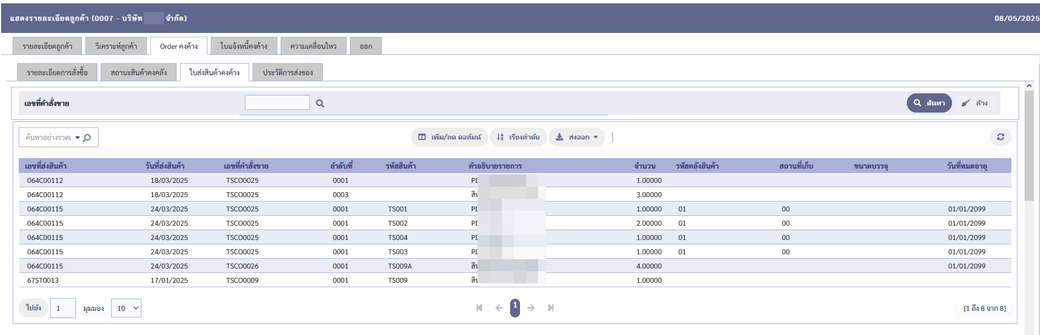Click quantity 4.00000 cell
This screenshot has height=335, width=1040.
[649, 266]
